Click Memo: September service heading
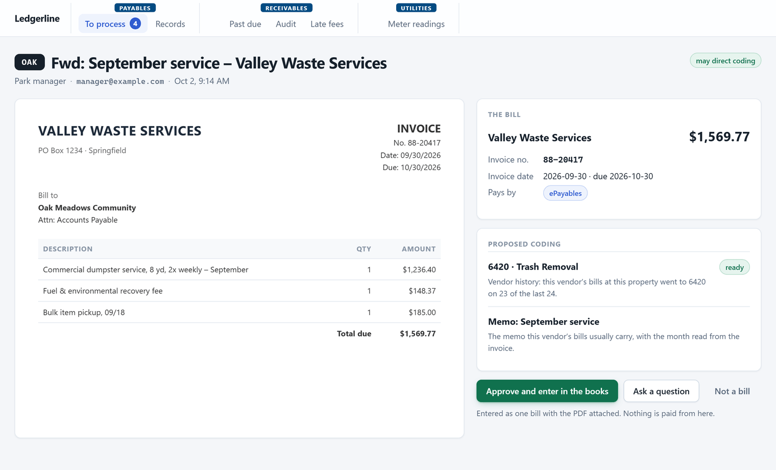Viewport: 776px width, 470px height. [x=544, y=322]
